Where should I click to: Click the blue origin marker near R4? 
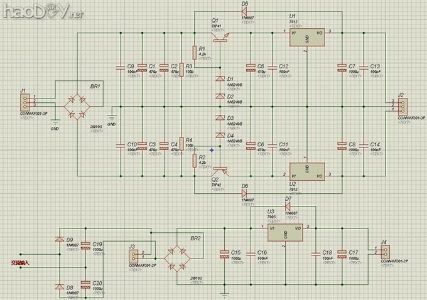pyautogui.click(x=213, y=149)
